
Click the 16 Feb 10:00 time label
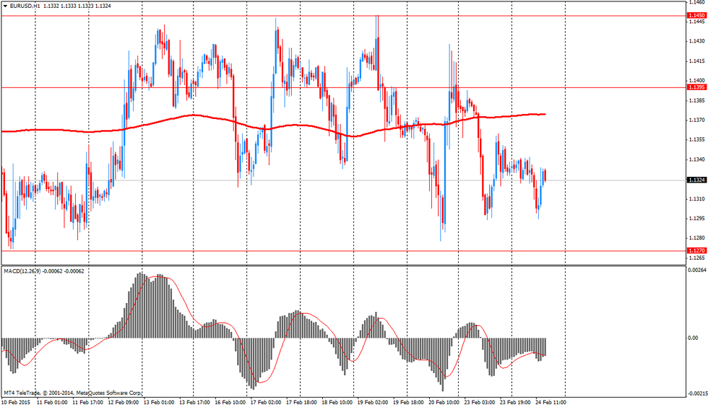[x=229, y=402]
